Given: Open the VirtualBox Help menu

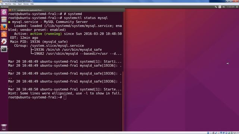Looking at the screenshot, I should [x=32, y=4].
